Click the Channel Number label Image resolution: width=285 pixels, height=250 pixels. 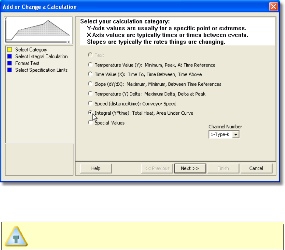[225, 127]
